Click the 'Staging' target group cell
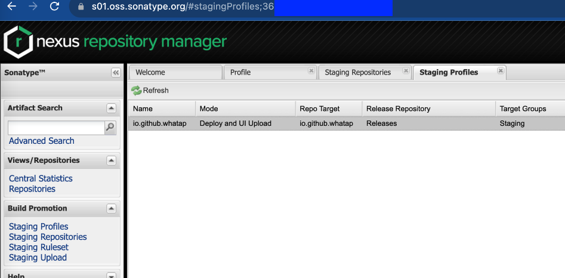 [x=512, y=123]
